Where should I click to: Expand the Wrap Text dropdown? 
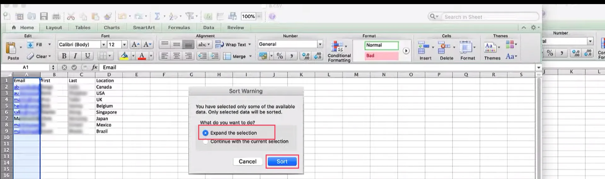[x=250, y=45]
